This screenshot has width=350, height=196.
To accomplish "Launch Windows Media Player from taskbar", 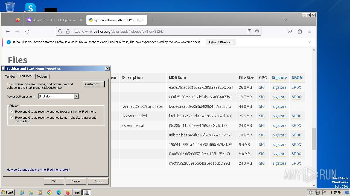I will [40, 192].
